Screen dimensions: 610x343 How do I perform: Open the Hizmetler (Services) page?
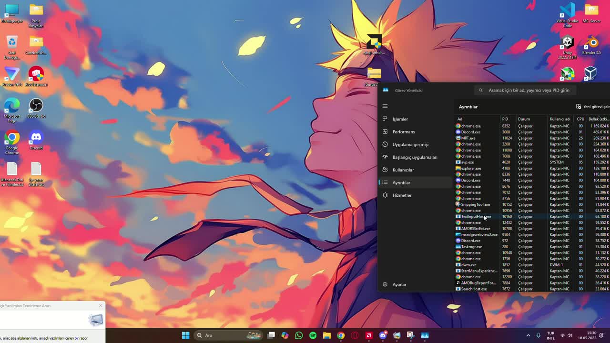click(x=402, y=195)
